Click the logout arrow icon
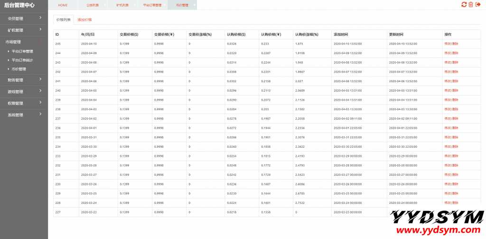The height and width of the screenshot is (239, 486). [477, 4]
